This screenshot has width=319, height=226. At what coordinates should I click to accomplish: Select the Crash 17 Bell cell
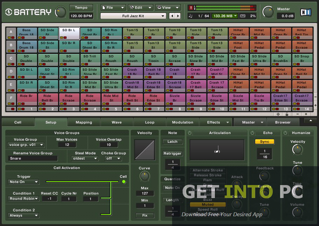196,86
